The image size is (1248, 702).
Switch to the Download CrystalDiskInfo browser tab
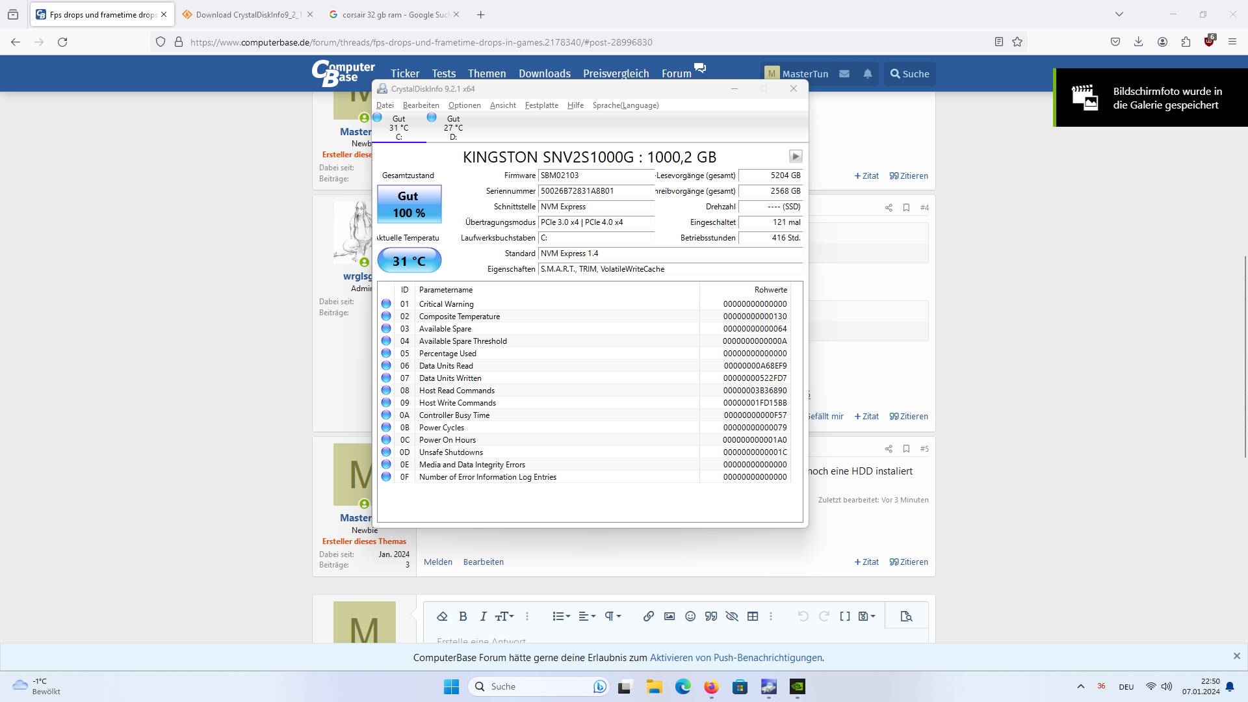[247, 14]
